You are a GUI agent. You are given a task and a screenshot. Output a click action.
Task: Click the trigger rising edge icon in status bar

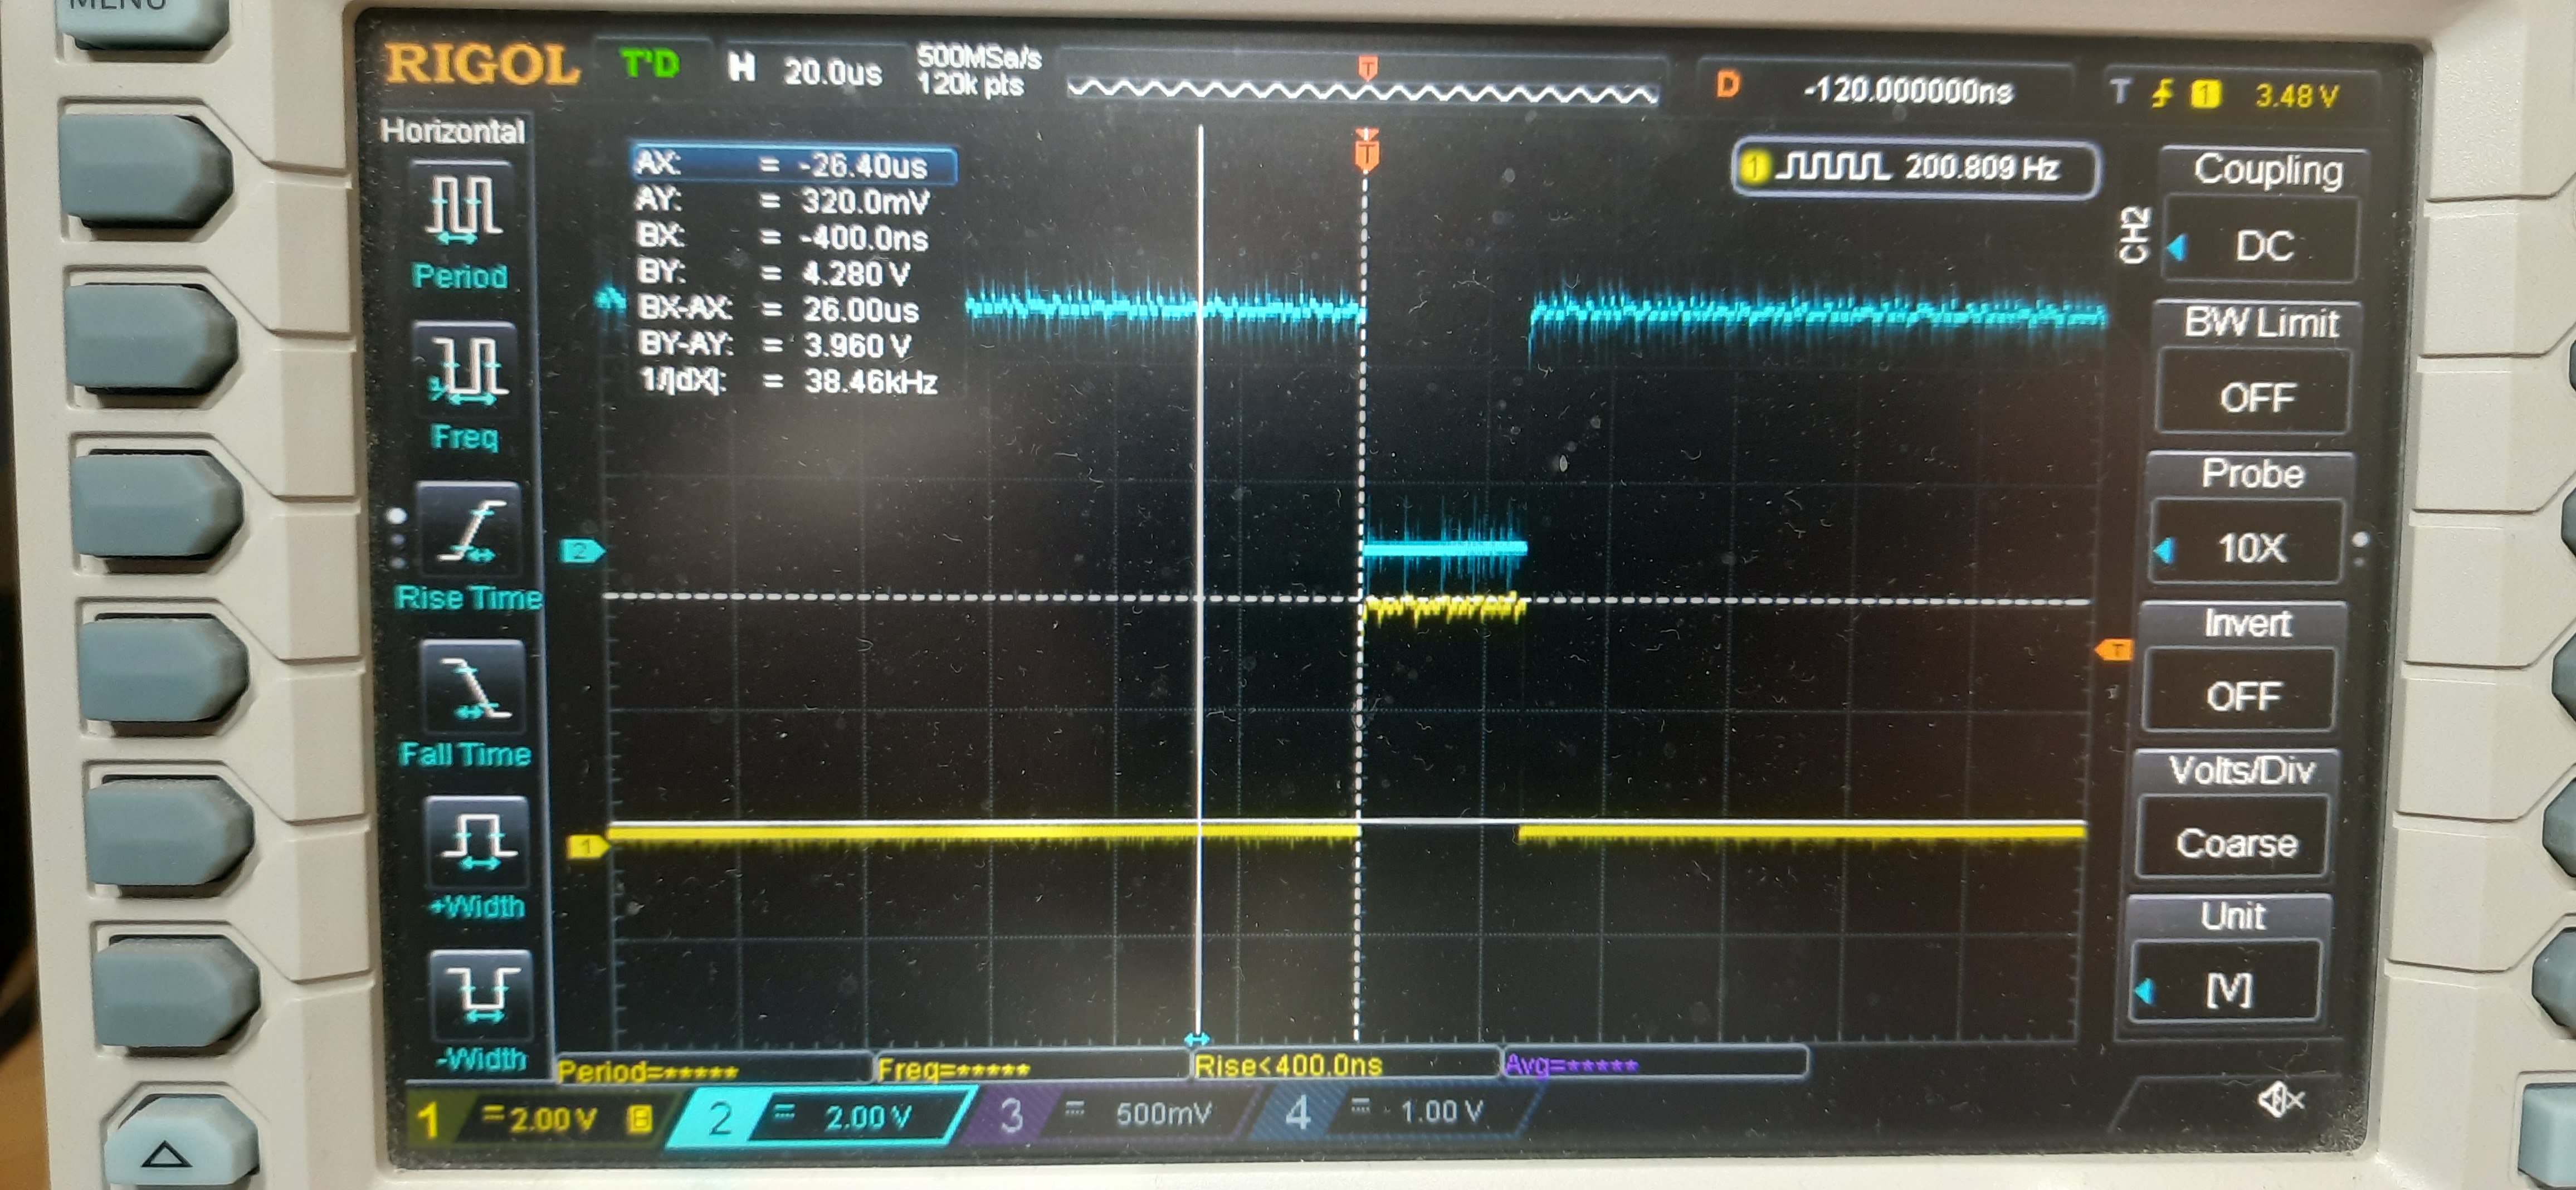pos(2162,94)
